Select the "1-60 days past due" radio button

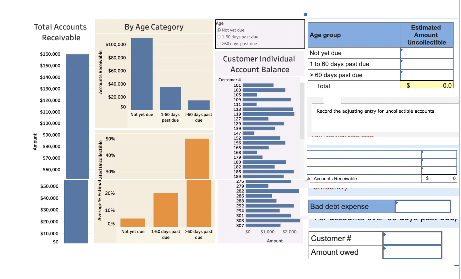[219, 37]
